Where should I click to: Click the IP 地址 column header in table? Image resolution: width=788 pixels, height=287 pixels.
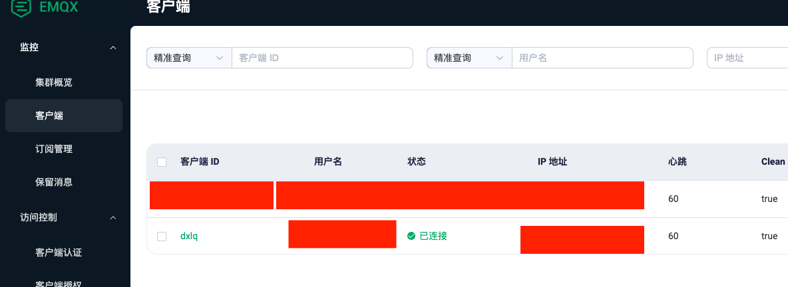552,161
